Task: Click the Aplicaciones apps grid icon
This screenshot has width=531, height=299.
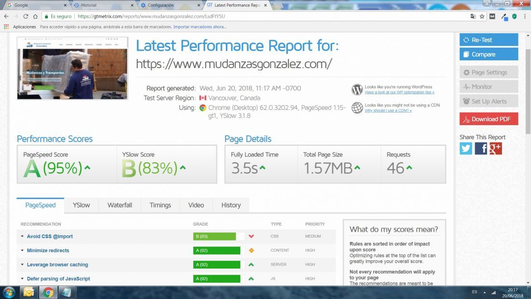Action: click(6, 27)
